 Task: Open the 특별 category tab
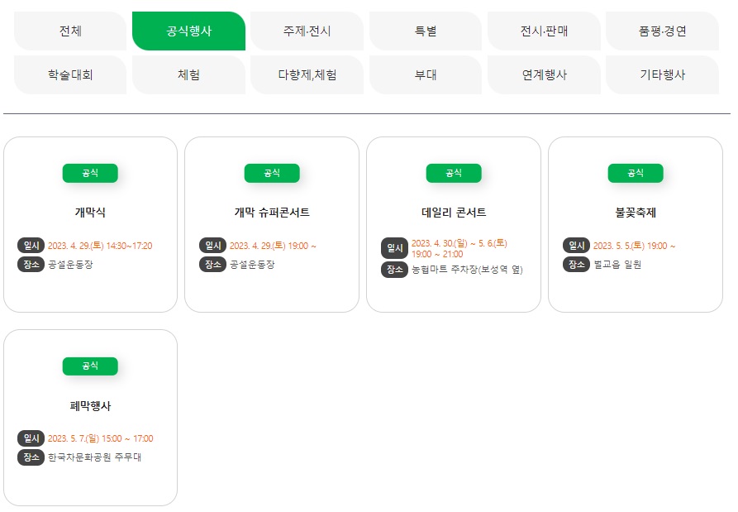point(426,31)
